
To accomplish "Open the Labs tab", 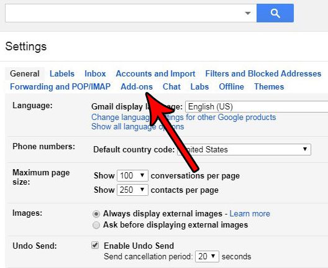I will click(199, 86).
